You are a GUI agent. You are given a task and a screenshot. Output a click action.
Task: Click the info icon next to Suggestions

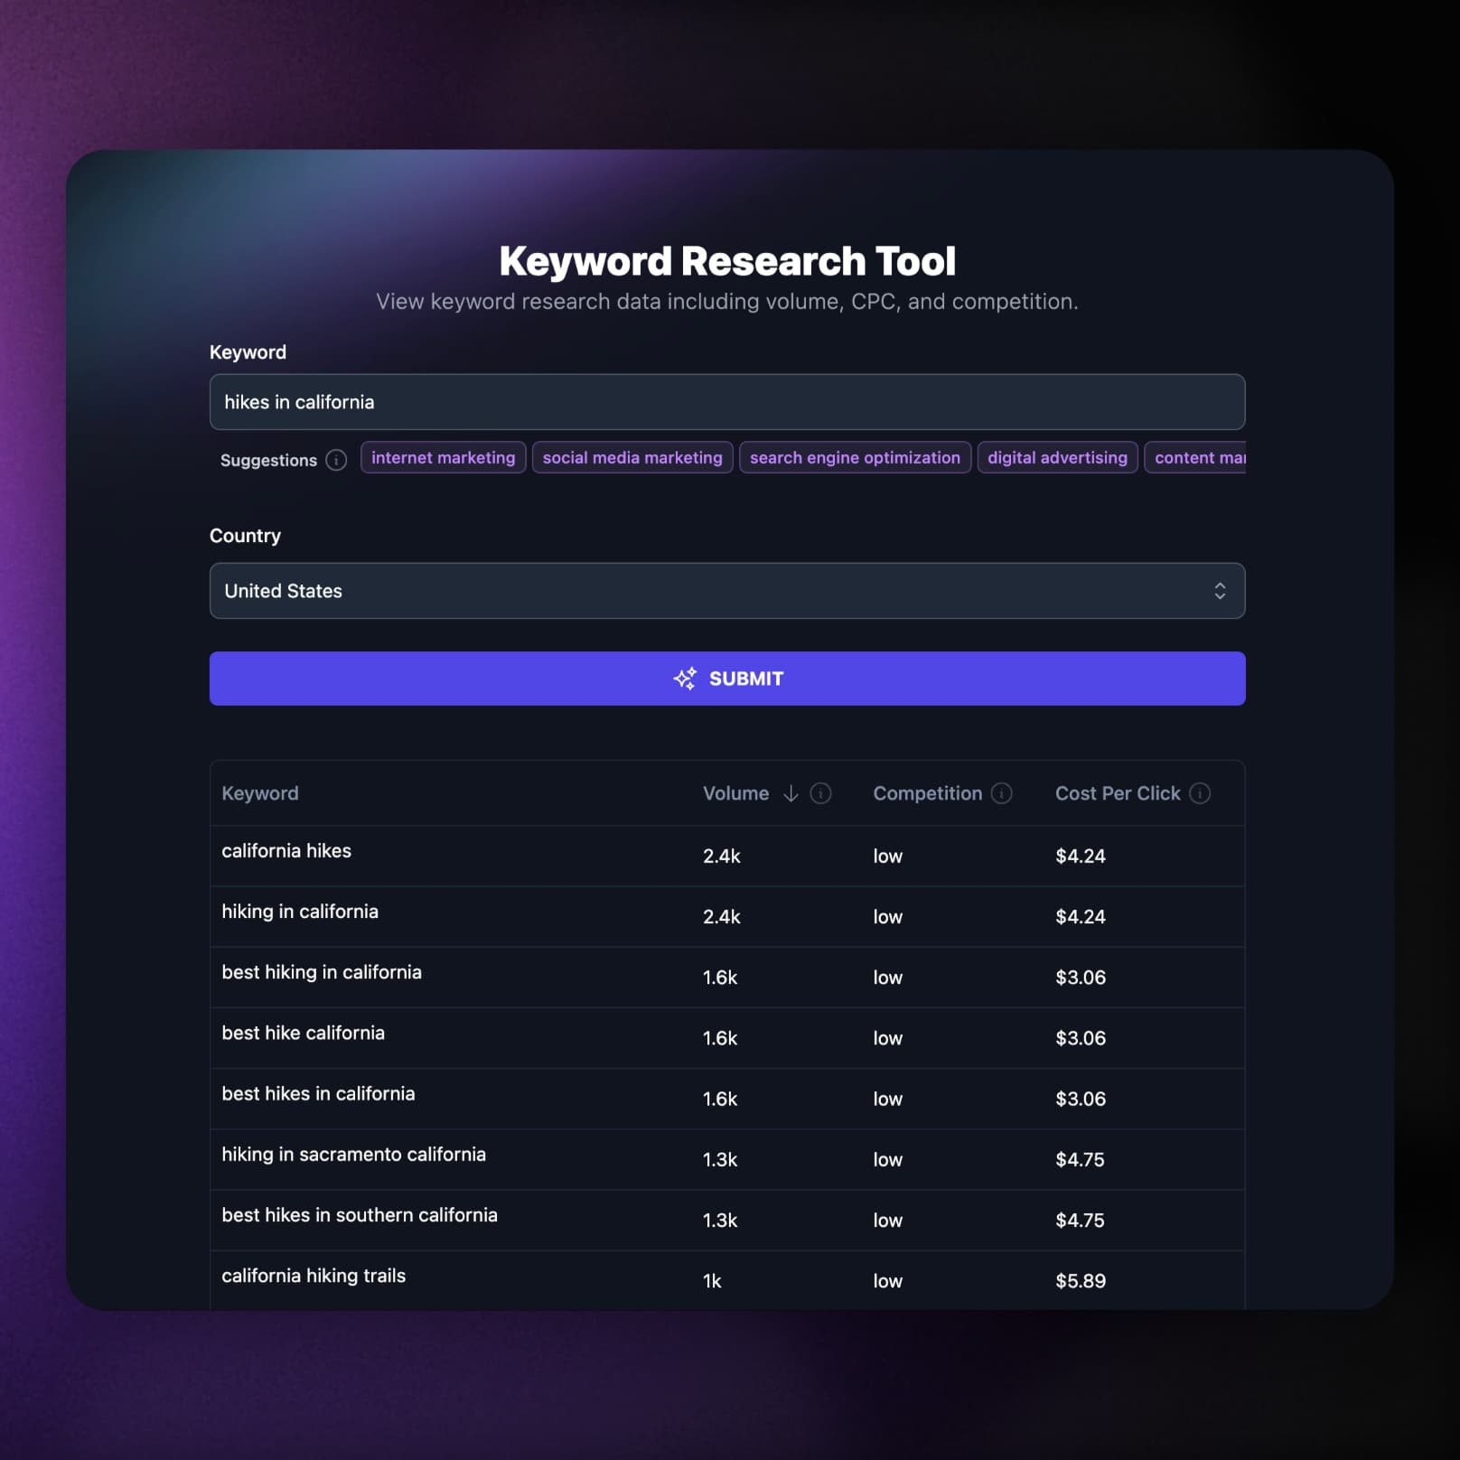coord(335,460)
